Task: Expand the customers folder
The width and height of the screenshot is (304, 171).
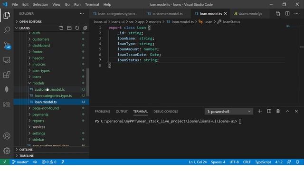Action: tap(41, 39)
